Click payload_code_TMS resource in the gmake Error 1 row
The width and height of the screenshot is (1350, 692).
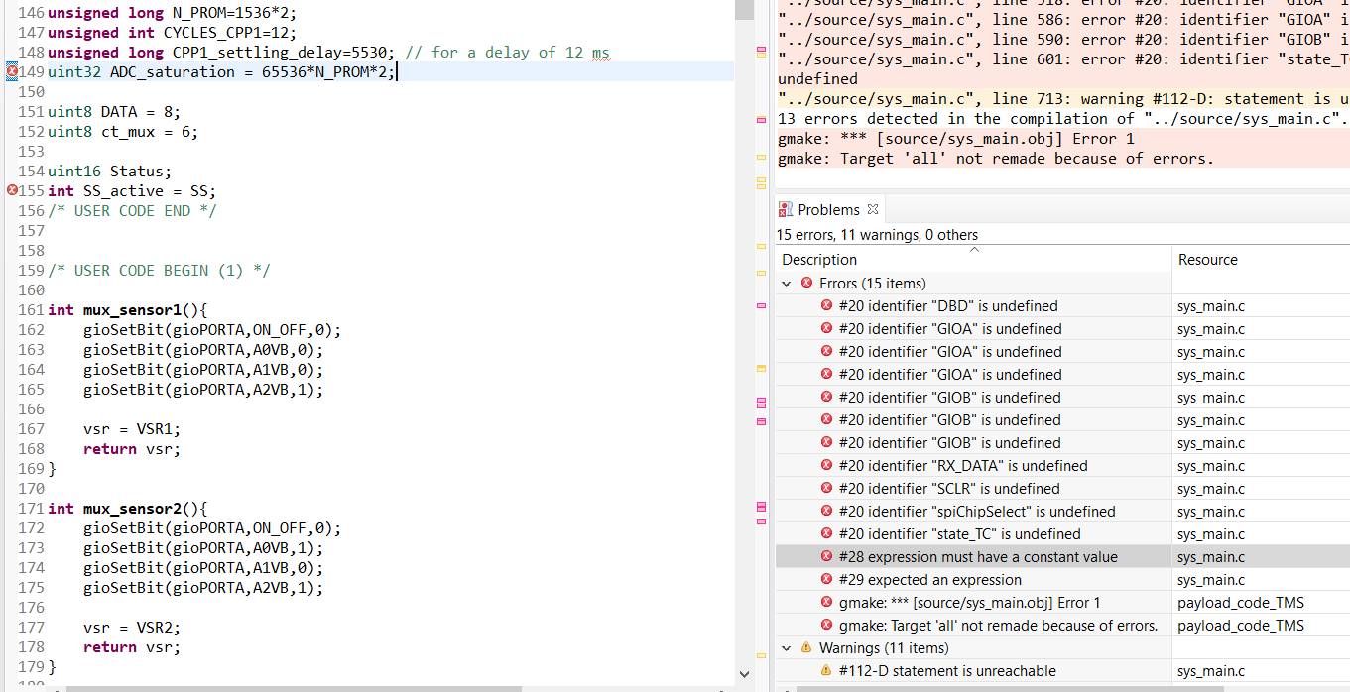(x=1241, y=602)
